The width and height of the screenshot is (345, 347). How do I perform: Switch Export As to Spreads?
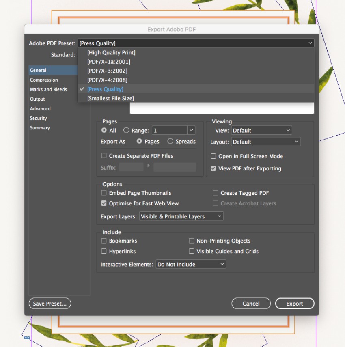click(170, 141)
